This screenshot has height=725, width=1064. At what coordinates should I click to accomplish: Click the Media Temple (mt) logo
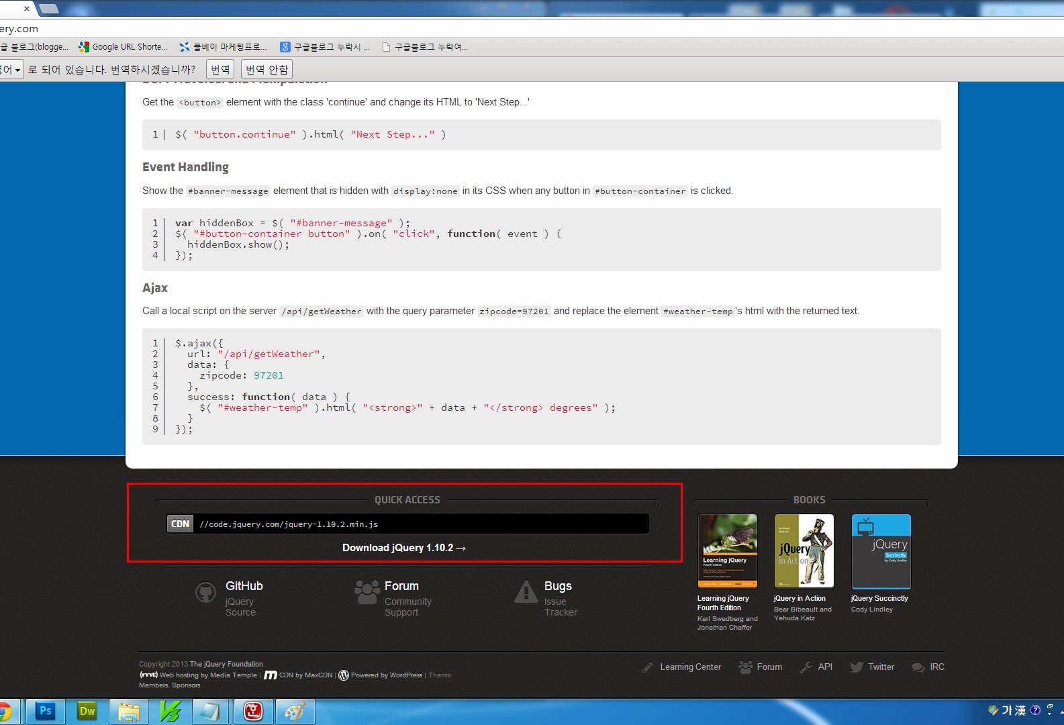tap(148, 675)
